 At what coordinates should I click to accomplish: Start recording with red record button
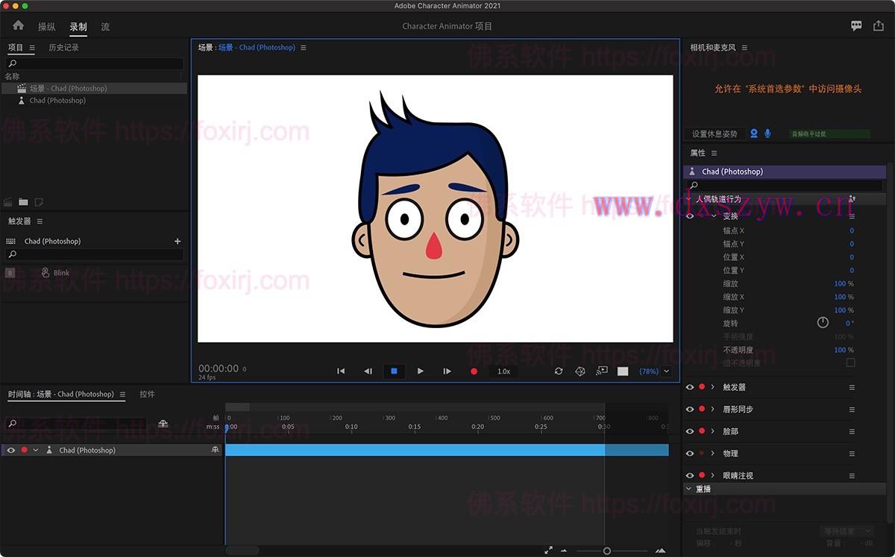[x=474, y=371]
